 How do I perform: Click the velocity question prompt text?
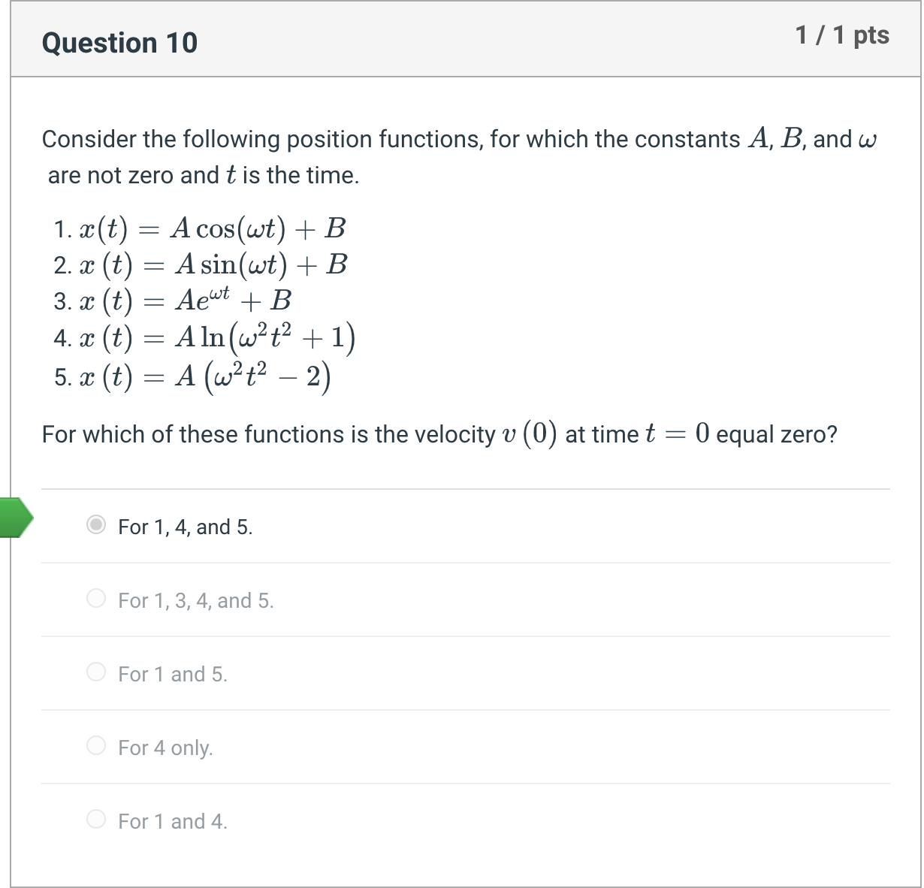coord(439,433)
